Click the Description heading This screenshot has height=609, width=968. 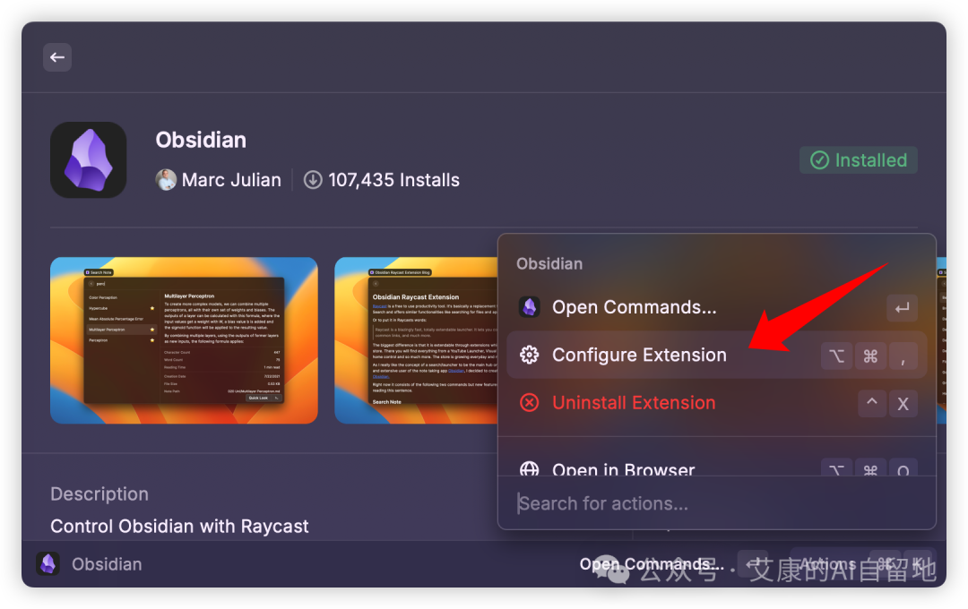[x=99, y=493]
